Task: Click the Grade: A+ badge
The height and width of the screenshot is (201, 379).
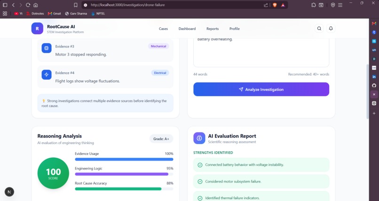Action: tap(161, 139)
